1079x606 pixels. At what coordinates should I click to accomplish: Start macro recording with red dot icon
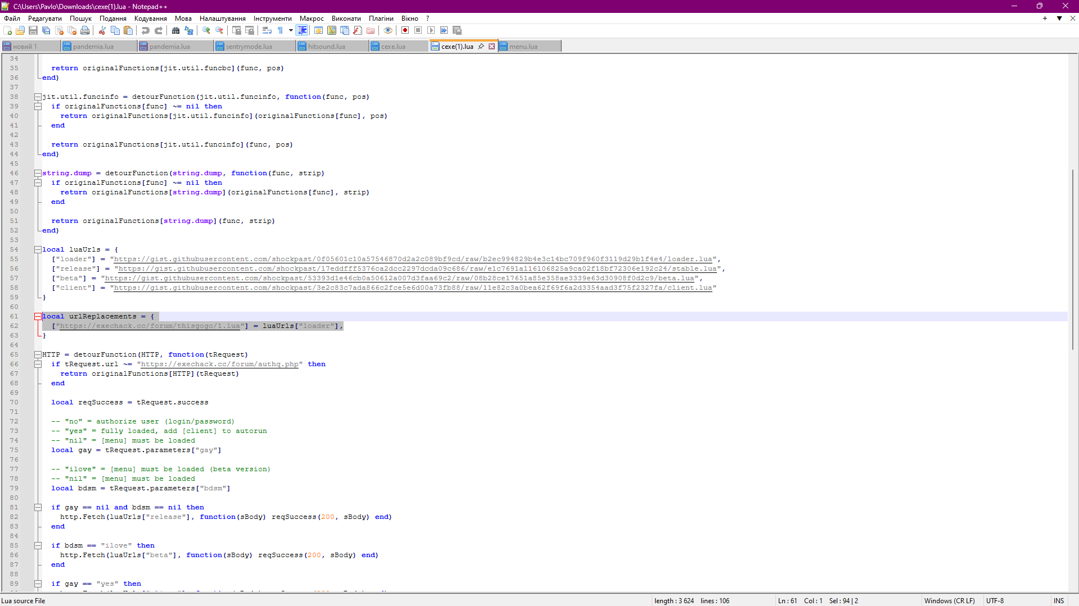[405, 30]
